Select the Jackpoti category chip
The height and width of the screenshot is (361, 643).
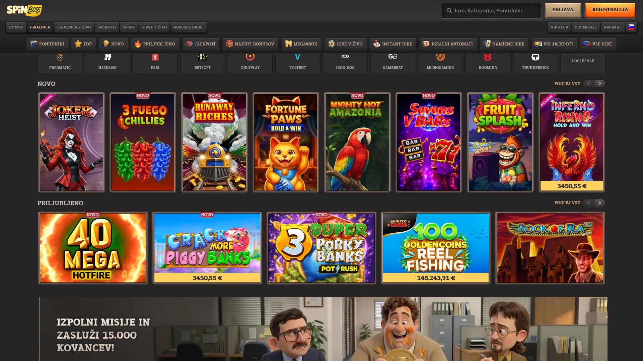201,44
